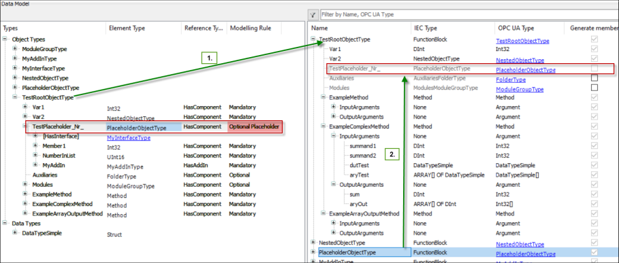Select the highlighted PlaceholderObjectType element type cell
This screenshot has width=619, height=263.
pos(144,128)
